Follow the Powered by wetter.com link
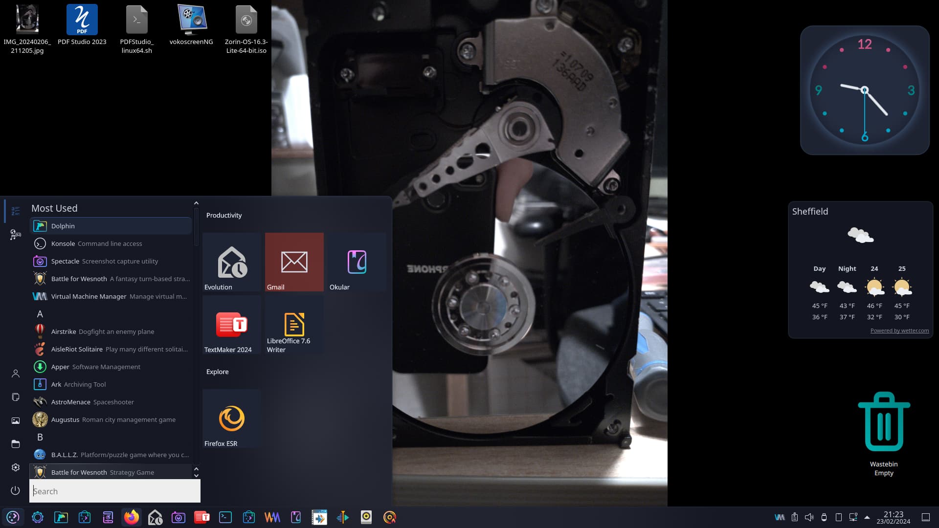Screen dimensions: 939x528 (899, 330)
